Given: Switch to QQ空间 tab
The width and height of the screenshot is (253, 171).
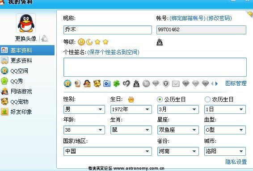Looking at the screenshot, I should coord(27,71).
